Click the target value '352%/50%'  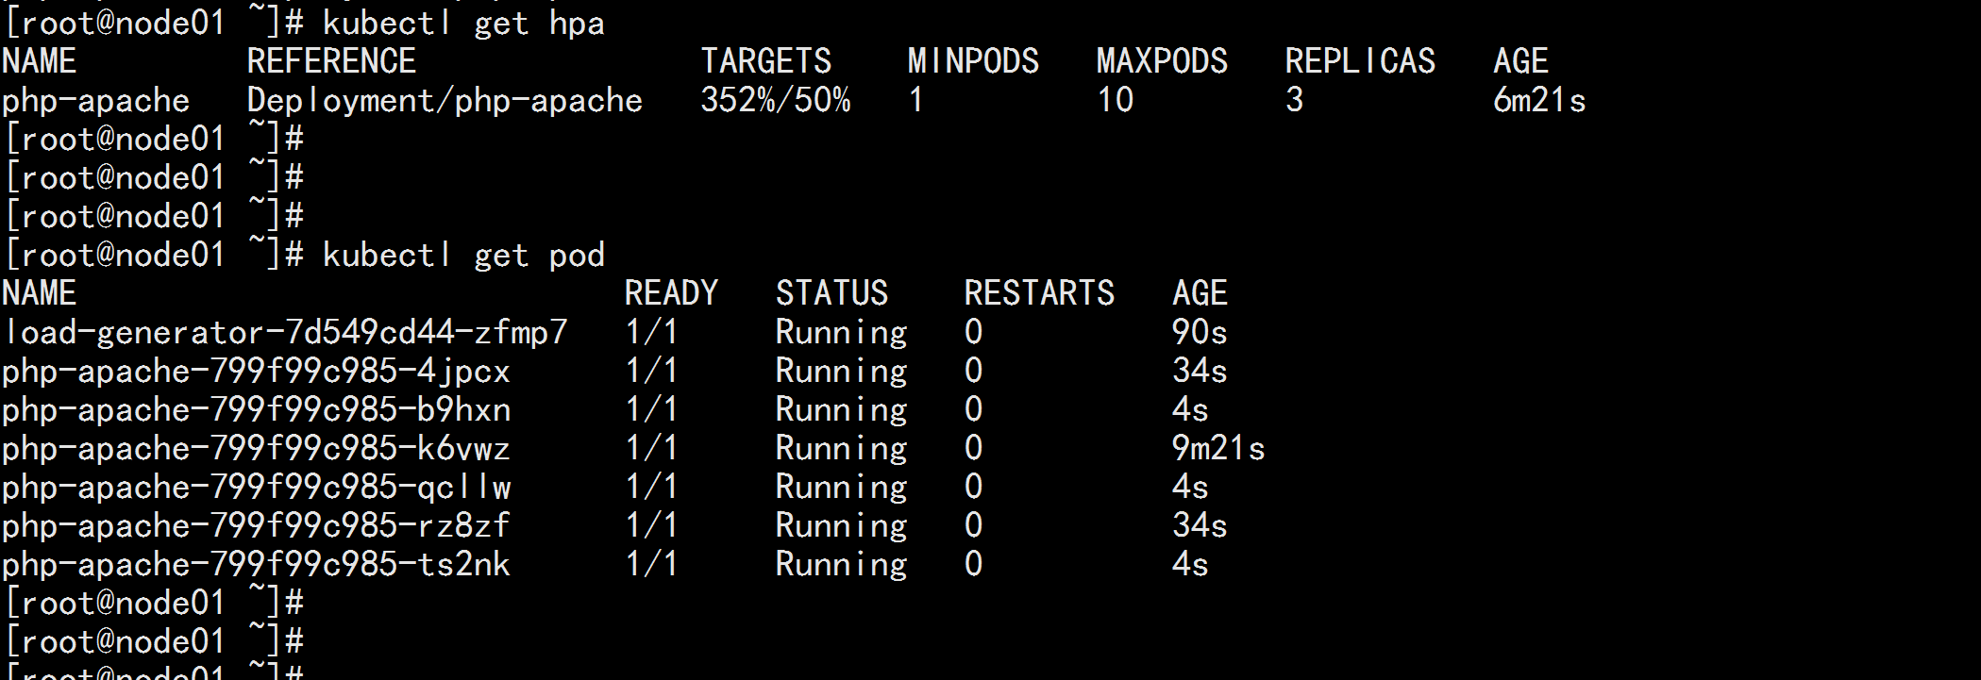tap(775, 100)
